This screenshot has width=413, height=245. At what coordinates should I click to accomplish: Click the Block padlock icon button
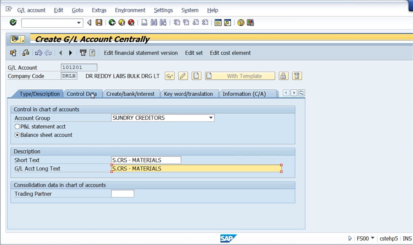coord(283,76)
